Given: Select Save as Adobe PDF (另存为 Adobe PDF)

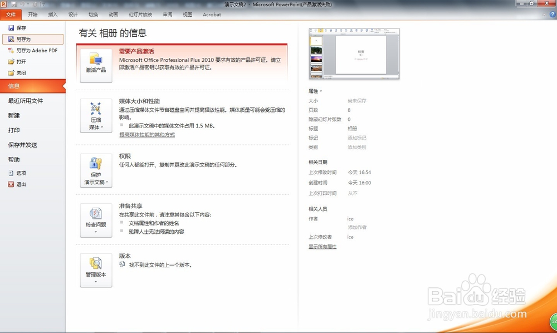Looking at the screenshot, I should 33,51.
